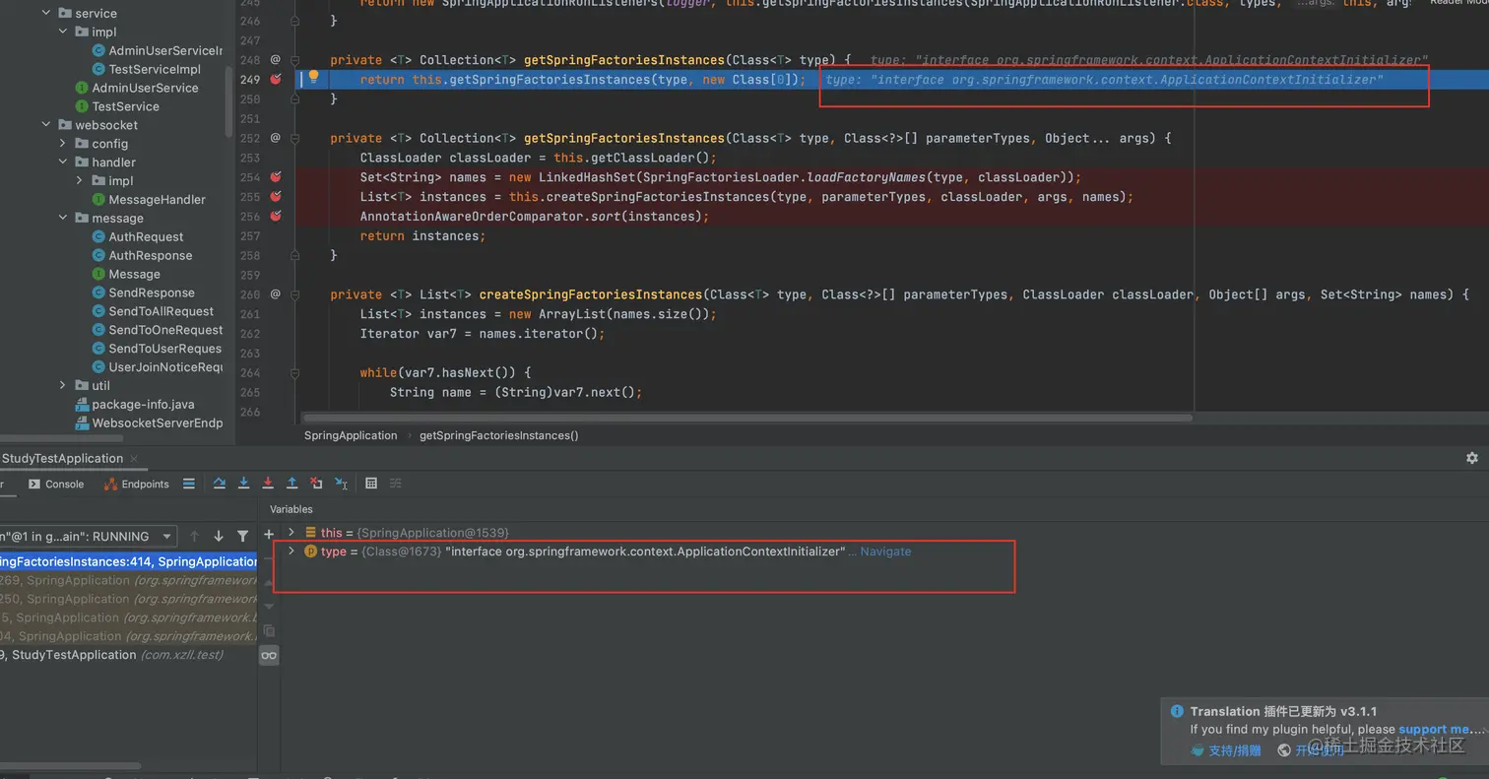Image resolution: width=1489 pixels, height=779 pixels.
Task: Click line number 257 in the gutter
Action: click(x=250, y=235)
